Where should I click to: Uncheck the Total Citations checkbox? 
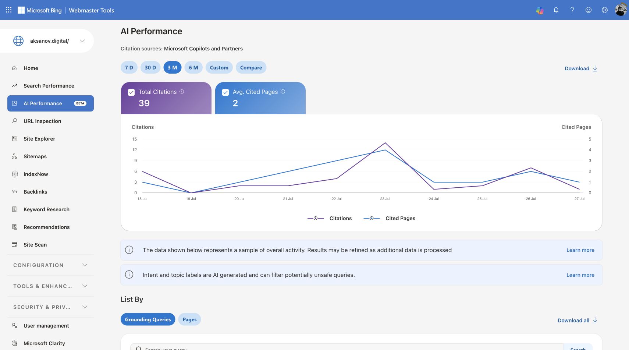[x=131, y=92]
